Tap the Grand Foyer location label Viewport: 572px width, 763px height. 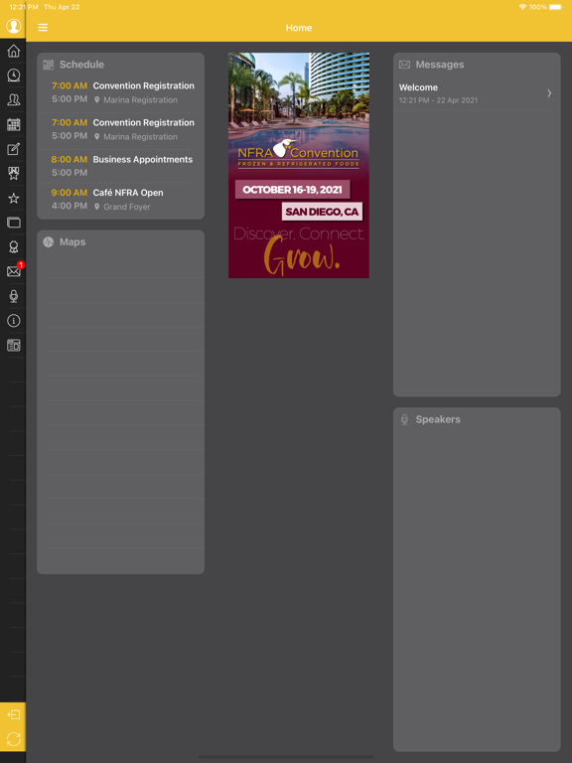pos(126,207)
